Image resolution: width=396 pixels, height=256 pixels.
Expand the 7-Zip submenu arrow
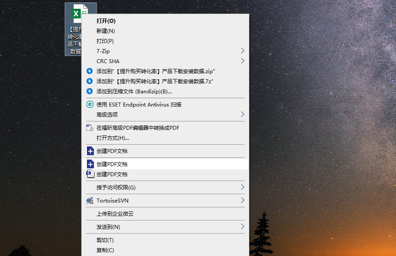pyautogui.click(x=242, y=51)
